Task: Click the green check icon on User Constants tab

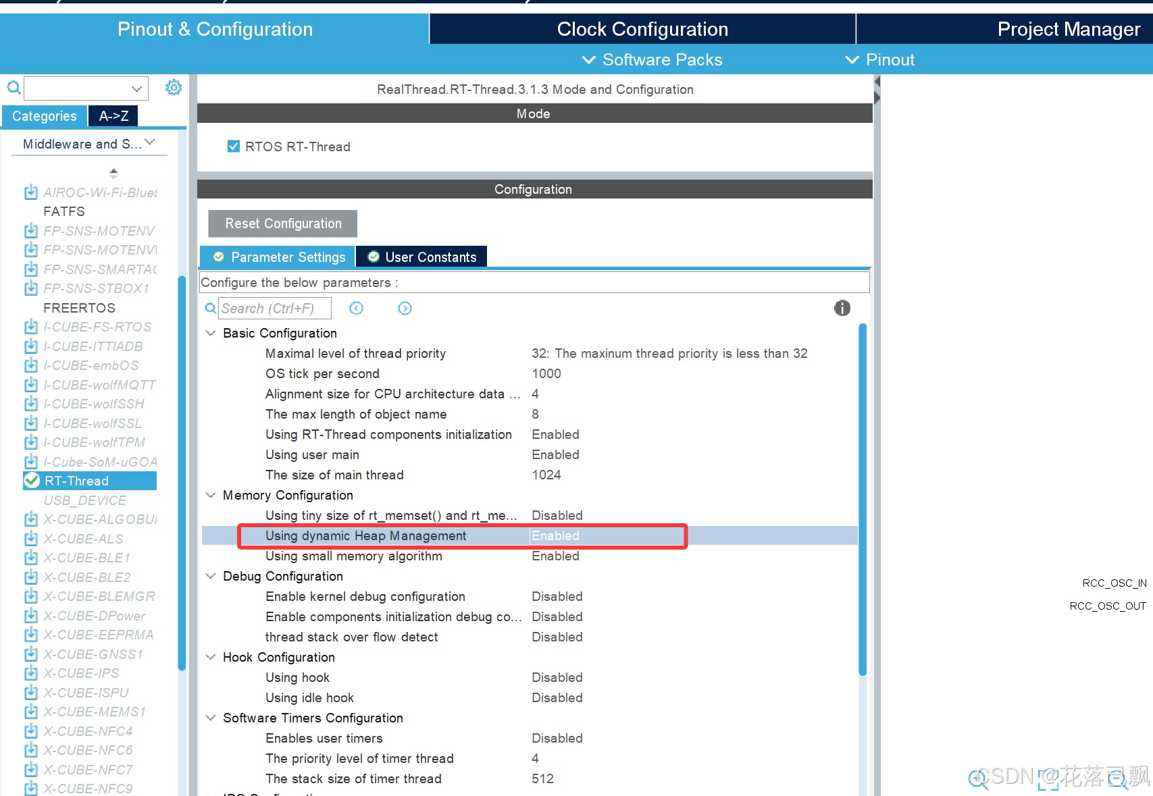Action: [374, 257]
